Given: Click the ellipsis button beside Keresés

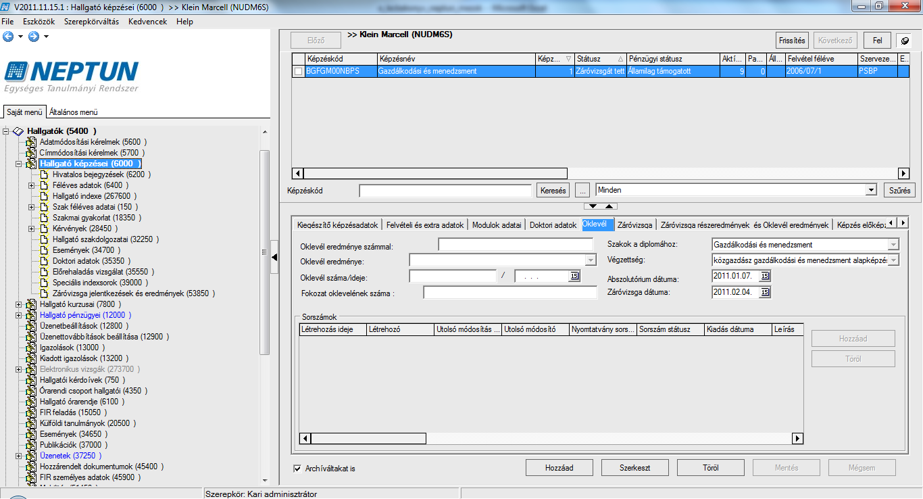Looking at the screenshot, I should click(584, 191).
